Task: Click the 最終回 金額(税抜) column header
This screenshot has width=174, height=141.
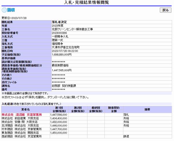Action: tap(96, 110)
